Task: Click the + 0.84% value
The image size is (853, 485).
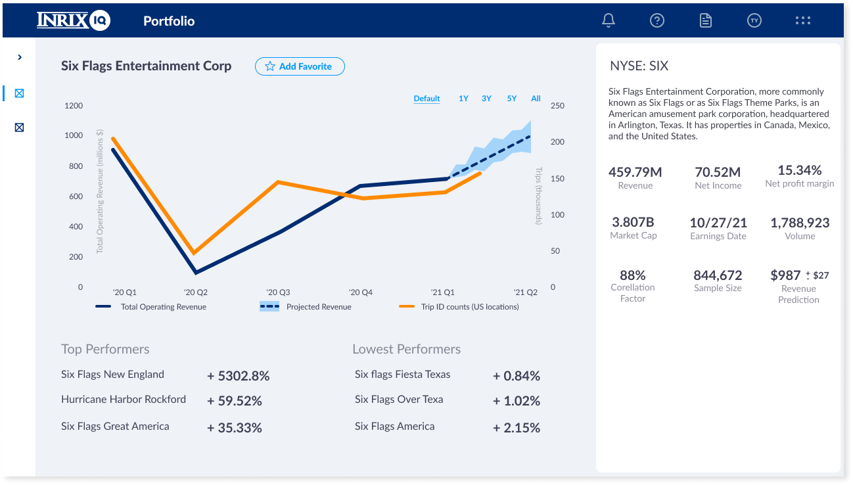Action: click(x=517, y=376)
